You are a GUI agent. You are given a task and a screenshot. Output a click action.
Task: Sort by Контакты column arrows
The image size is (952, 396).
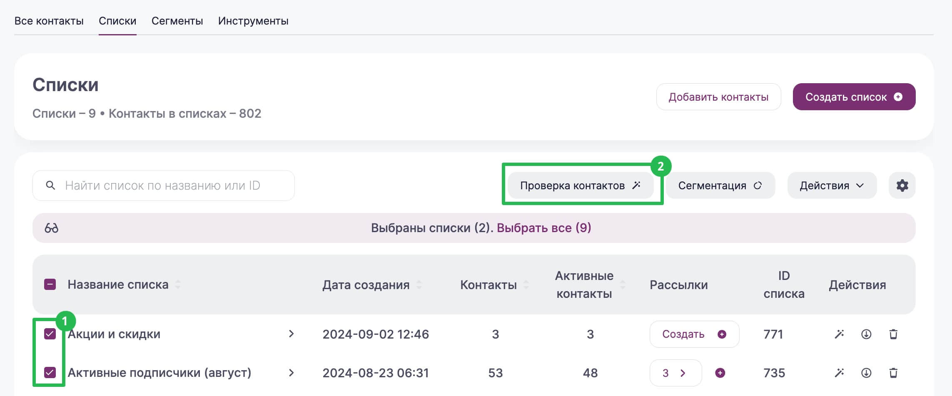tap(526, 285)
